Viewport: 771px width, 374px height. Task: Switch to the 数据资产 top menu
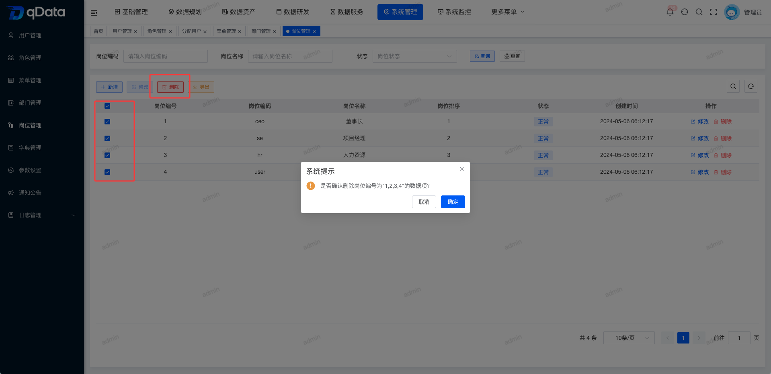pos(239,12)
